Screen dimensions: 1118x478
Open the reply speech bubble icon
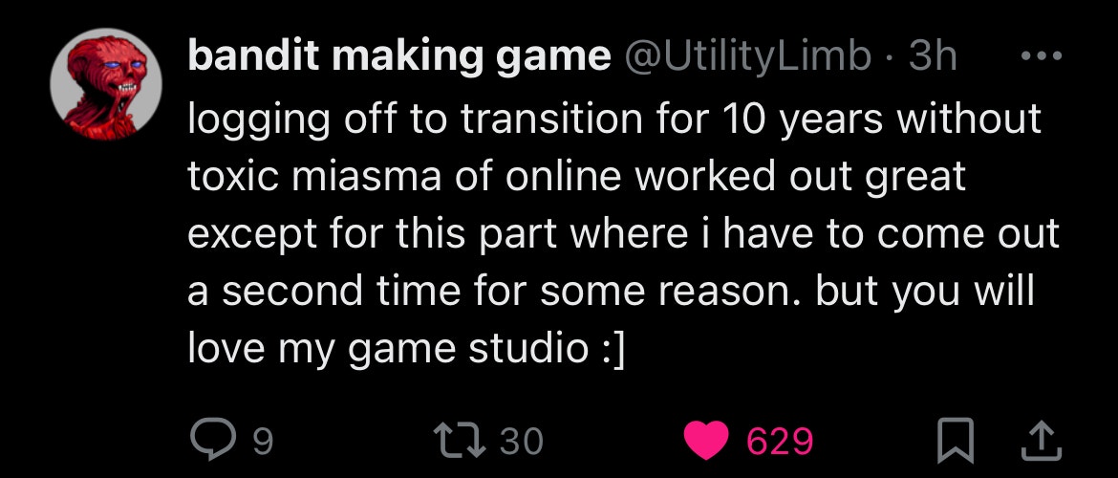208,439
